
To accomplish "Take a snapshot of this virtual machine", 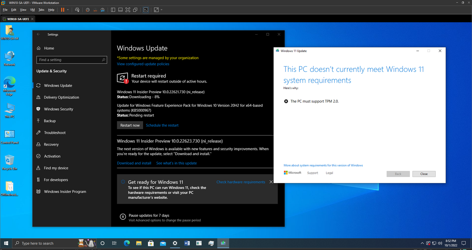I will coord(88,10).
